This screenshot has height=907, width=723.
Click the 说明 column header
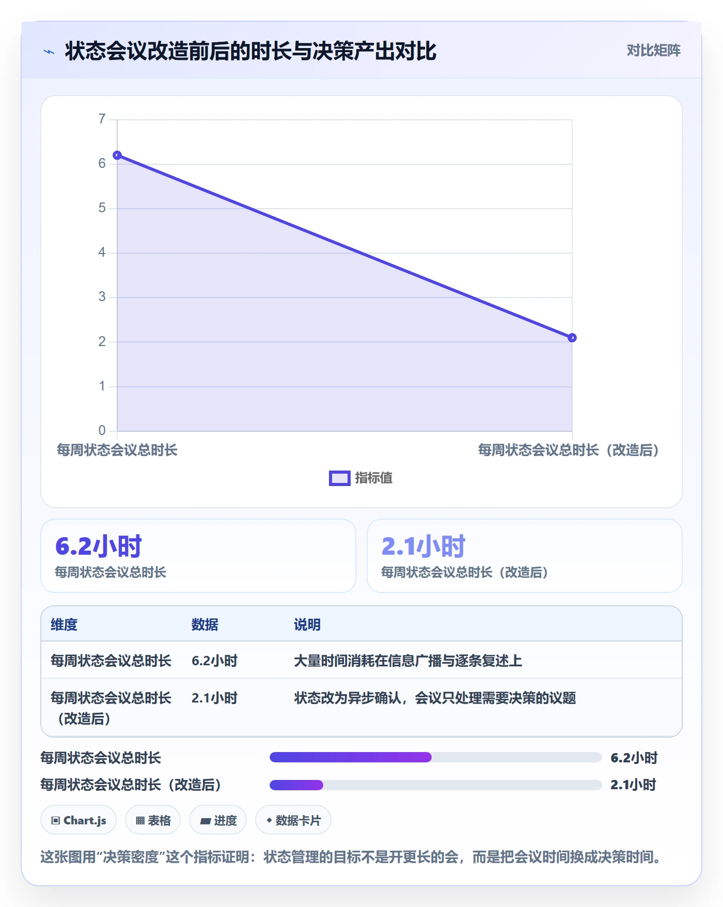pyautogui.click(x=307, y=624)
